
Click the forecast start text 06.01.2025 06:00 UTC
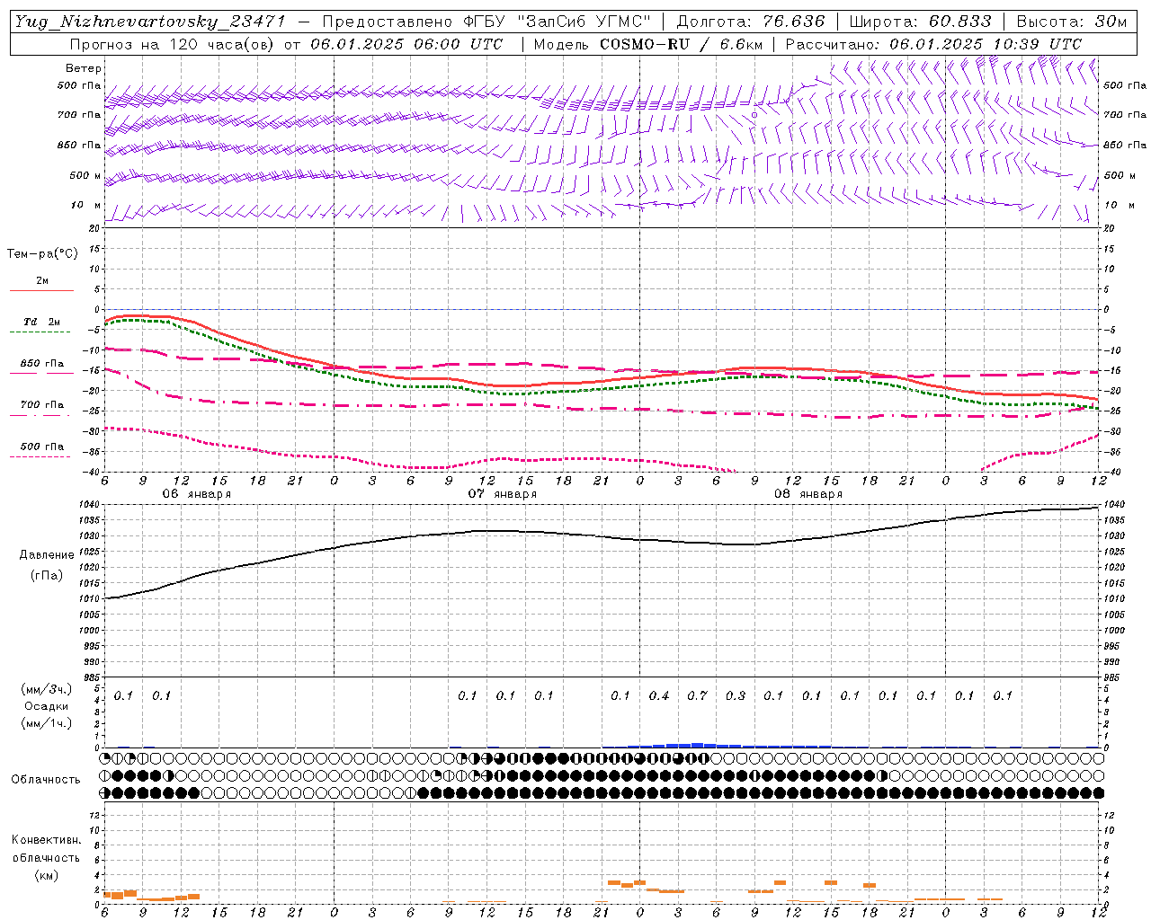(x=406, y=44)
